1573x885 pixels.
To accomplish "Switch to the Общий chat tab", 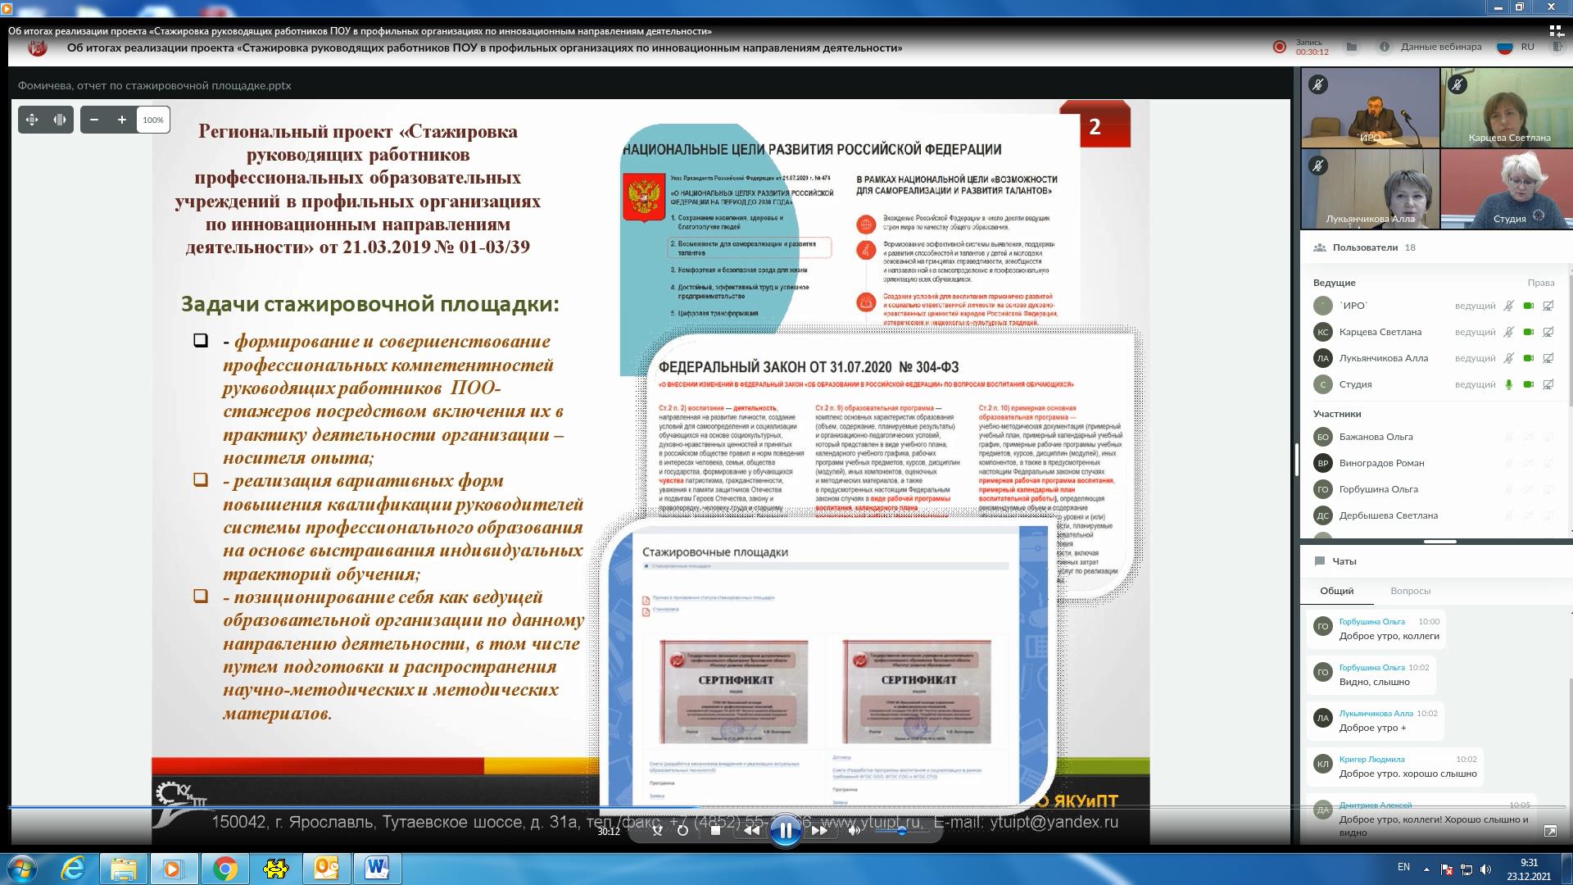I will coord(1336,591).
